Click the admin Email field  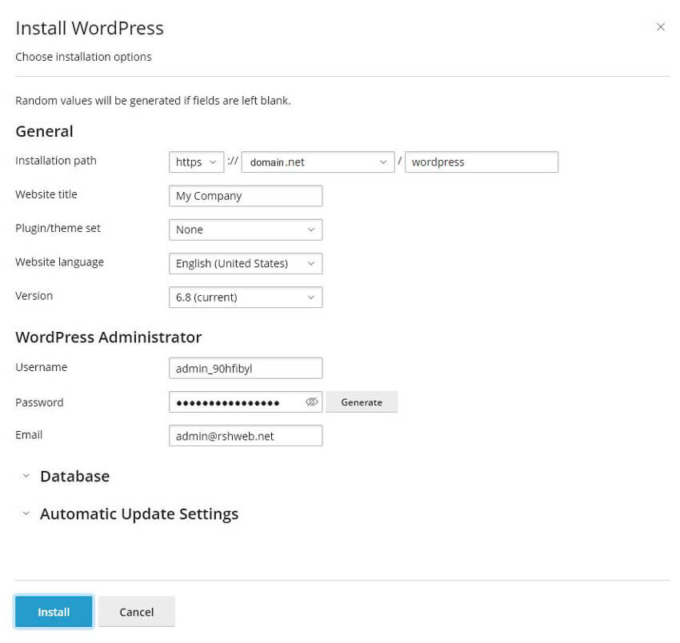click(x=245, y=435)
